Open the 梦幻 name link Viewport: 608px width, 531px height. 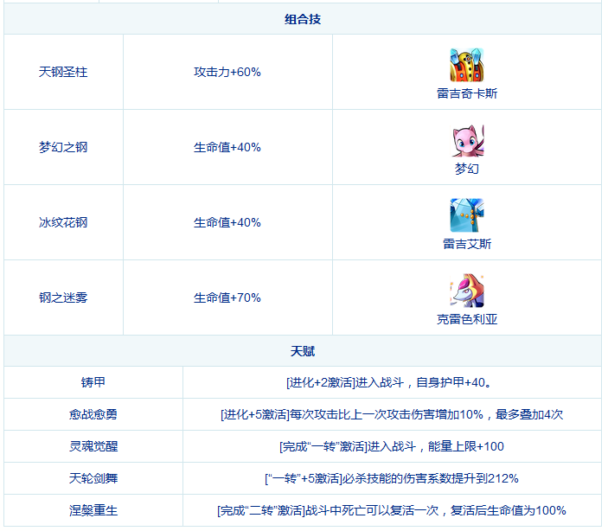467,169
